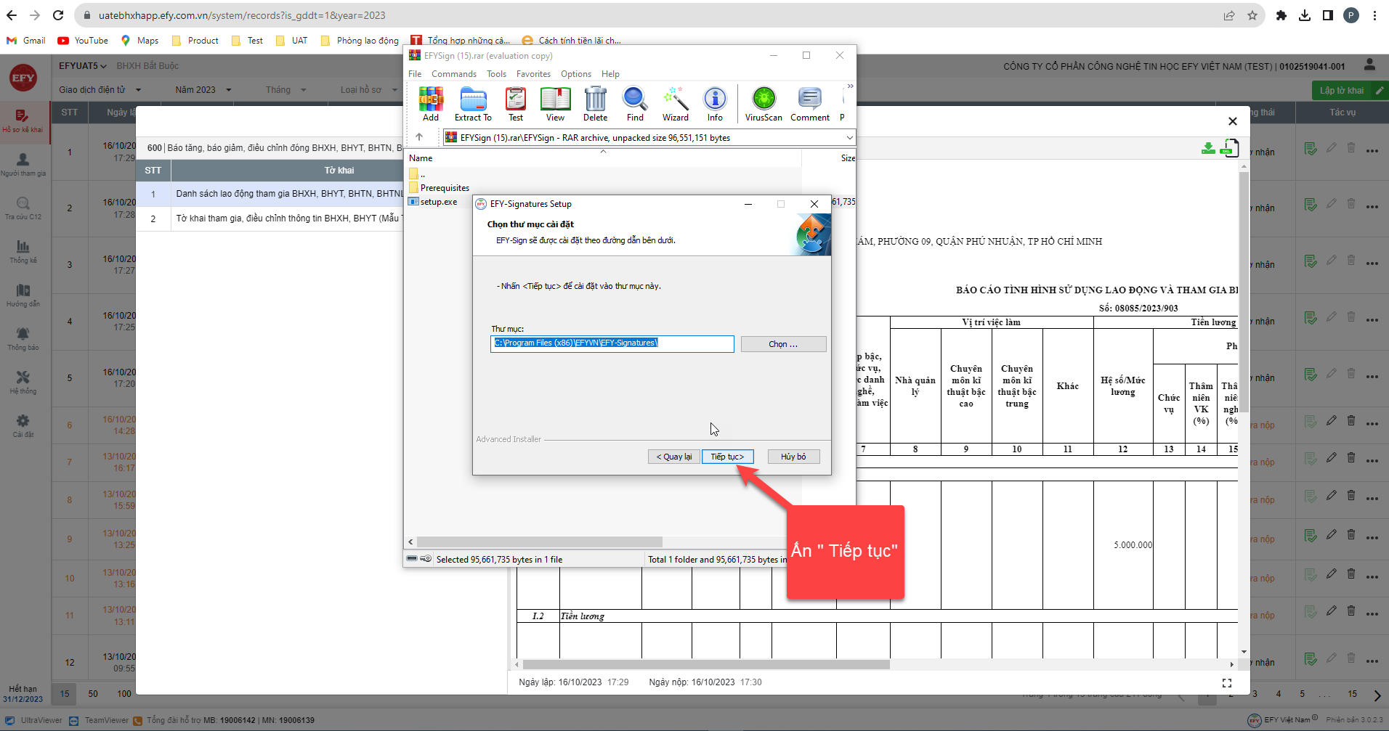Click the Chọn ... browse button
This screenshot has height=731, width=1389.
783,344
